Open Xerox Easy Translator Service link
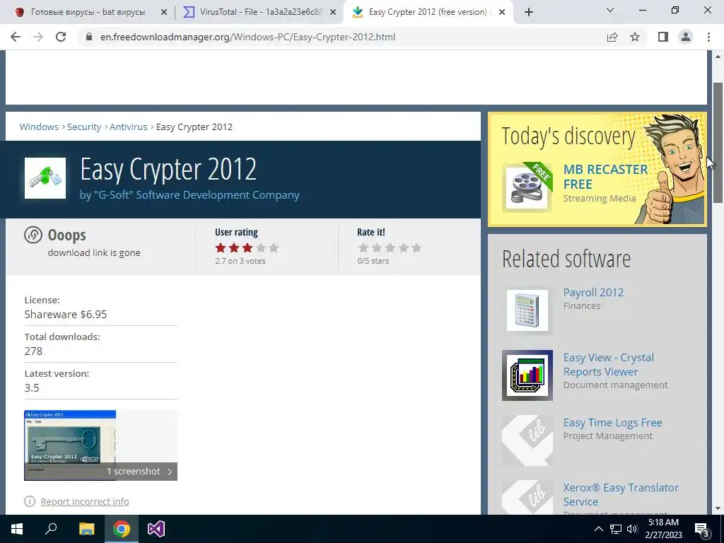Viewport: 724px width, 543px height. coord(621,494)
